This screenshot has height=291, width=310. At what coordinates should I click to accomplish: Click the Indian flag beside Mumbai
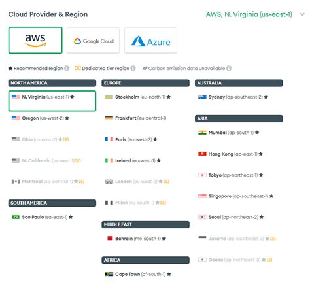point(202,133)
